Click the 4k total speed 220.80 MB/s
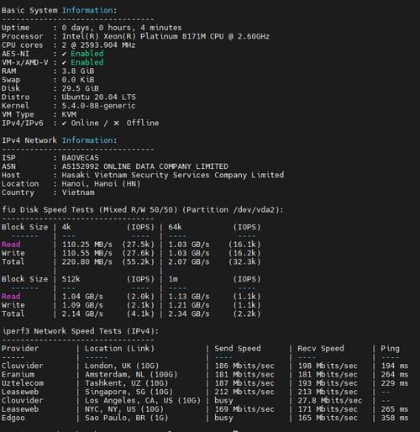Viewport: 420px width, 432px height. point(87,262)
